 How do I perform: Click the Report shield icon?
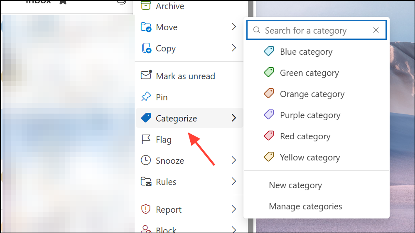click(145, 210)
